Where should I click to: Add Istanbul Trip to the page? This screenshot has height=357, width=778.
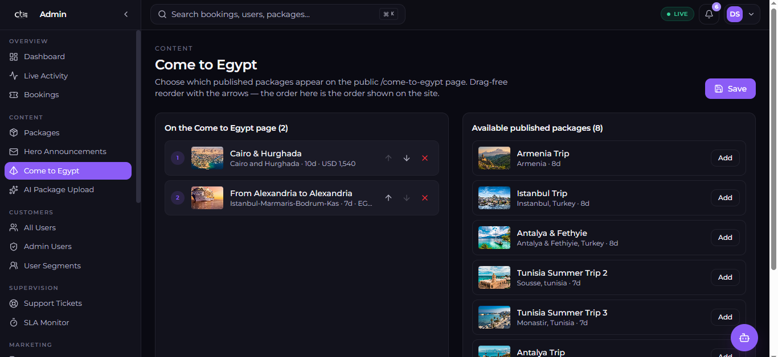pos(725,198)
